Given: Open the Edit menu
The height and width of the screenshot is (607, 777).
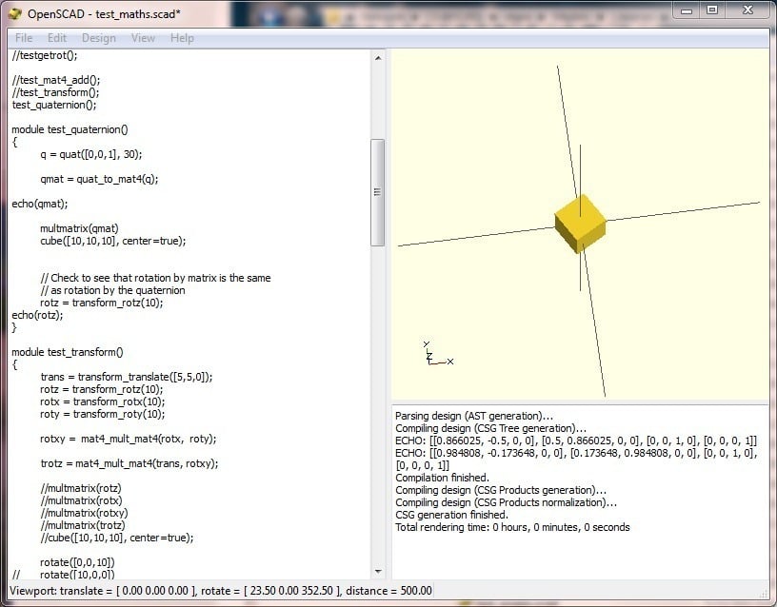Looking at the screenshot, I should pyautogui.click(x=57, y=38).
